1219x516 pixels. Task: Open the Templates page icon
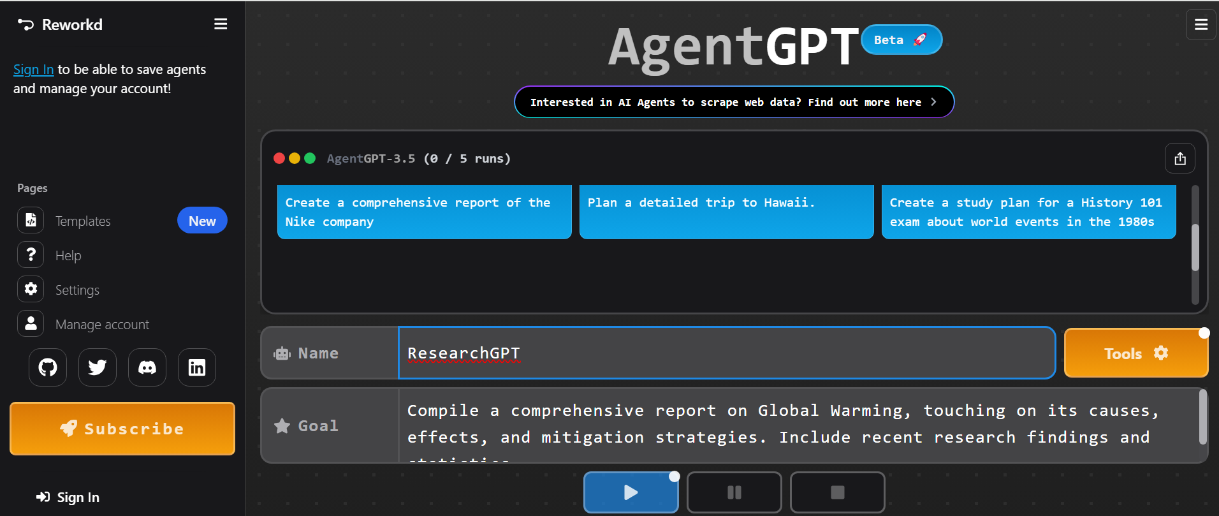[31, 220]
